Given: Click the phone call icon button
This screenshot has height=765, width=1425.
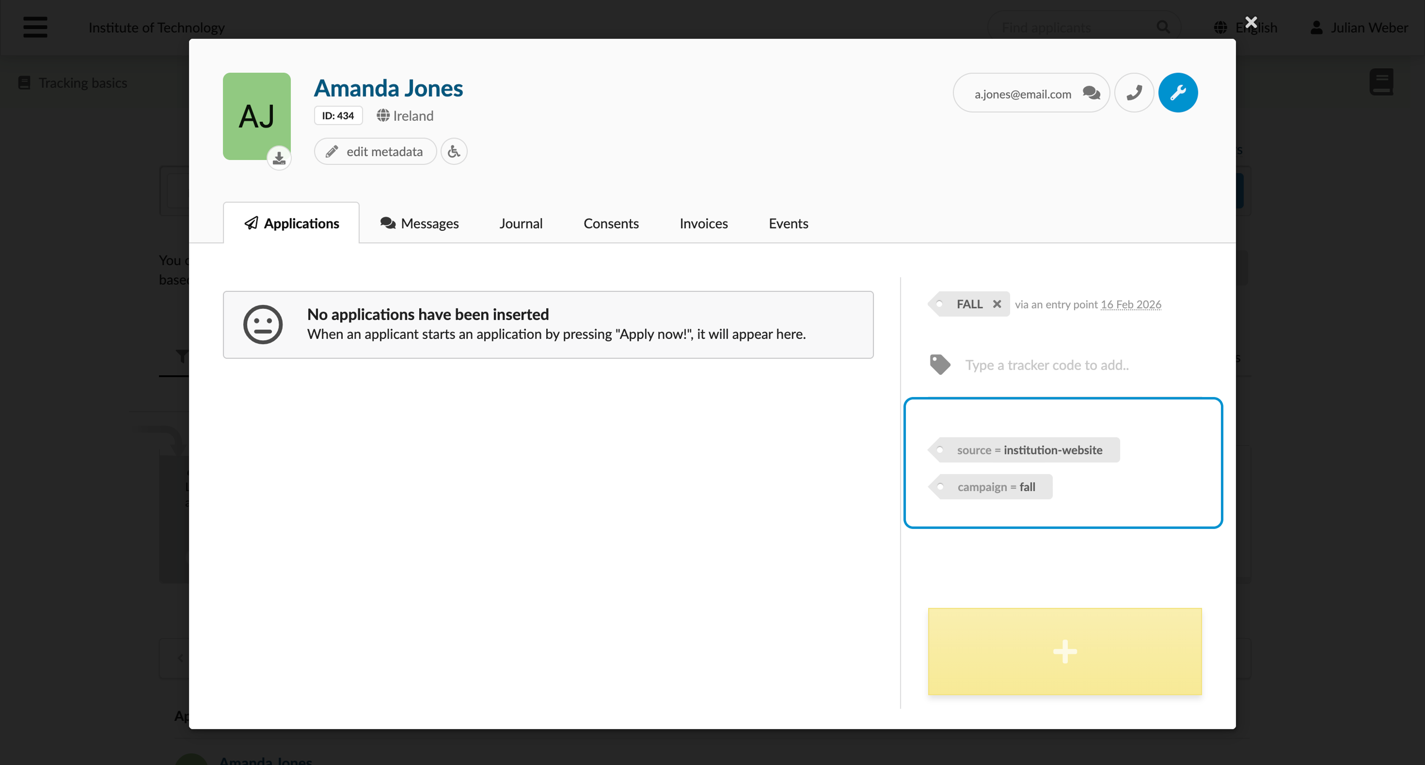Looking at the screenshot, I should tap(1134, 93).
